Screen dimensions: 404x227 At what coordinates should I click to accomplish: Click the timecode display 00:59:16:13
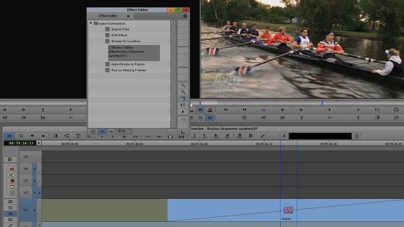(x=21, y=143)
